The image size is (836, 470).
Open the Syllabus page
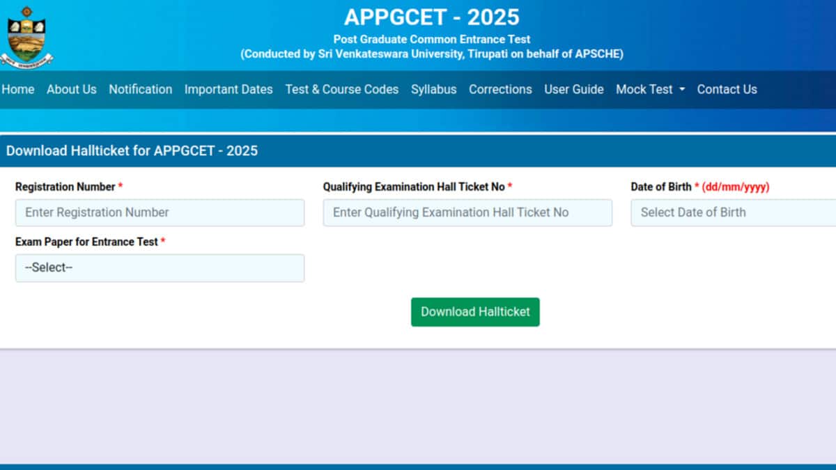click(434, 89)
